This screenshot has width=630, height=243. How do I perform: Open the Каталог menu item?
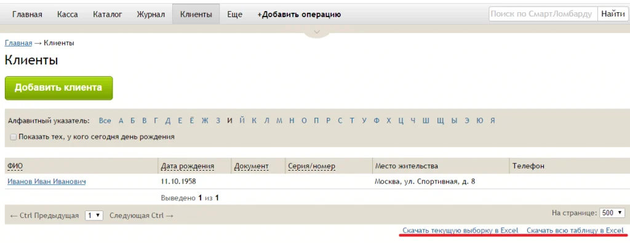pyautogui.click(x=107, y=15)
